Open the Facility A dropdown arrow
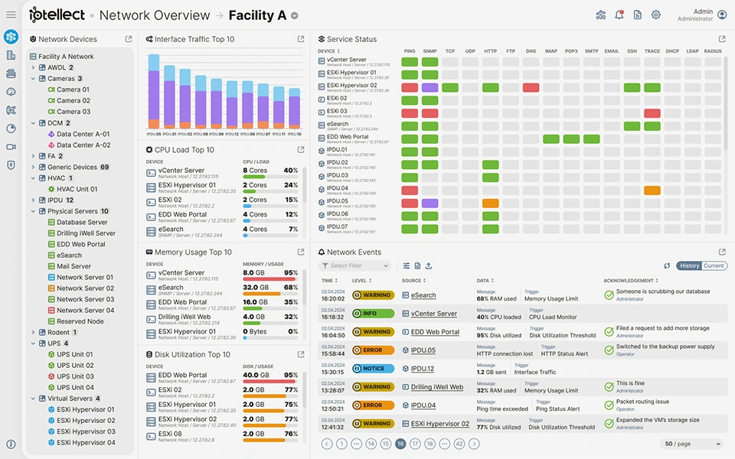This screenshot has height=459, width=735. pyautogui.click(x=294, y=15)
